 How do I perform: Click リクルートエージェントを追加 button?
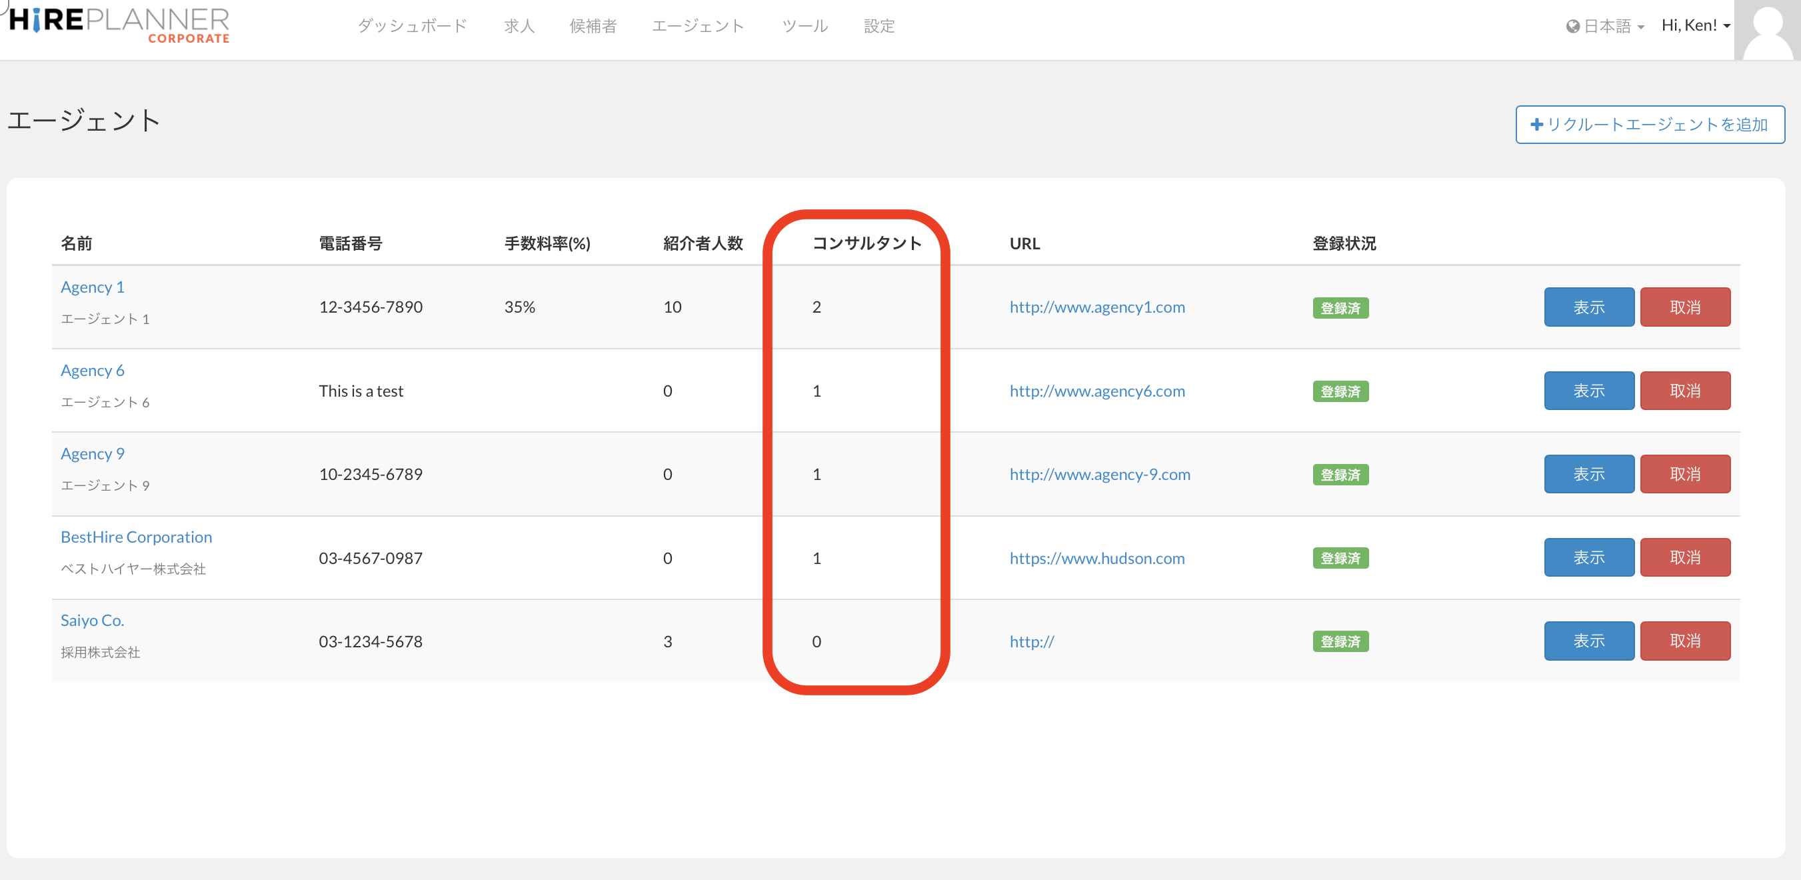(1649, 125)
